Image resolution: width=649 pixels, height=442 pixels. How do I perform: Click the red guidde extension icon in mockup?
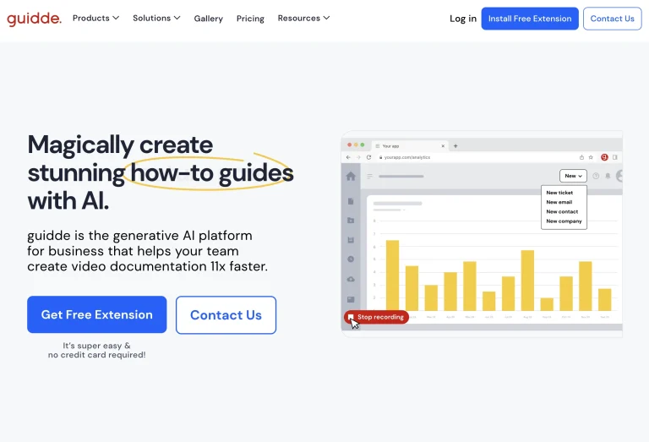click(x=604, y=157)
